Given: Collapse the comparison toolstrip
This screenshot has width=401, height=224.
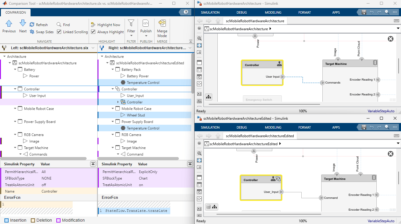Looking at the screenshot, I should point(190,41).
